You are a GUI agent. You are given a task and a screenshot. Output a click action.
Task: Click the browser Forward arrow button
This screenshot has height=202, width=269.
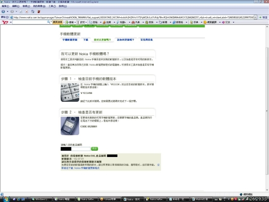(12, 11)
